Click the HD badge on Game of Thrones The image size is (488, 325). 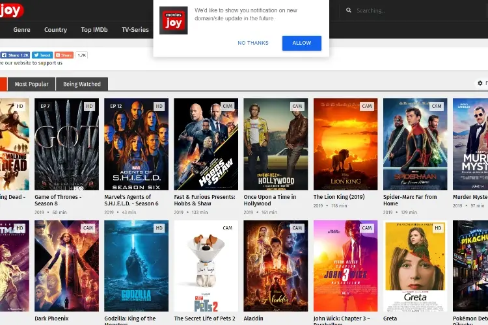89,106
